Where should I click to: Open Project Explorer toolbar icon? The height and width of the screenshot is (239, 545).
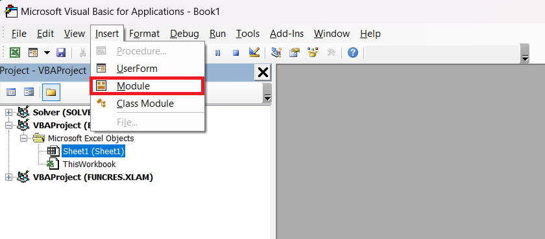276,52
